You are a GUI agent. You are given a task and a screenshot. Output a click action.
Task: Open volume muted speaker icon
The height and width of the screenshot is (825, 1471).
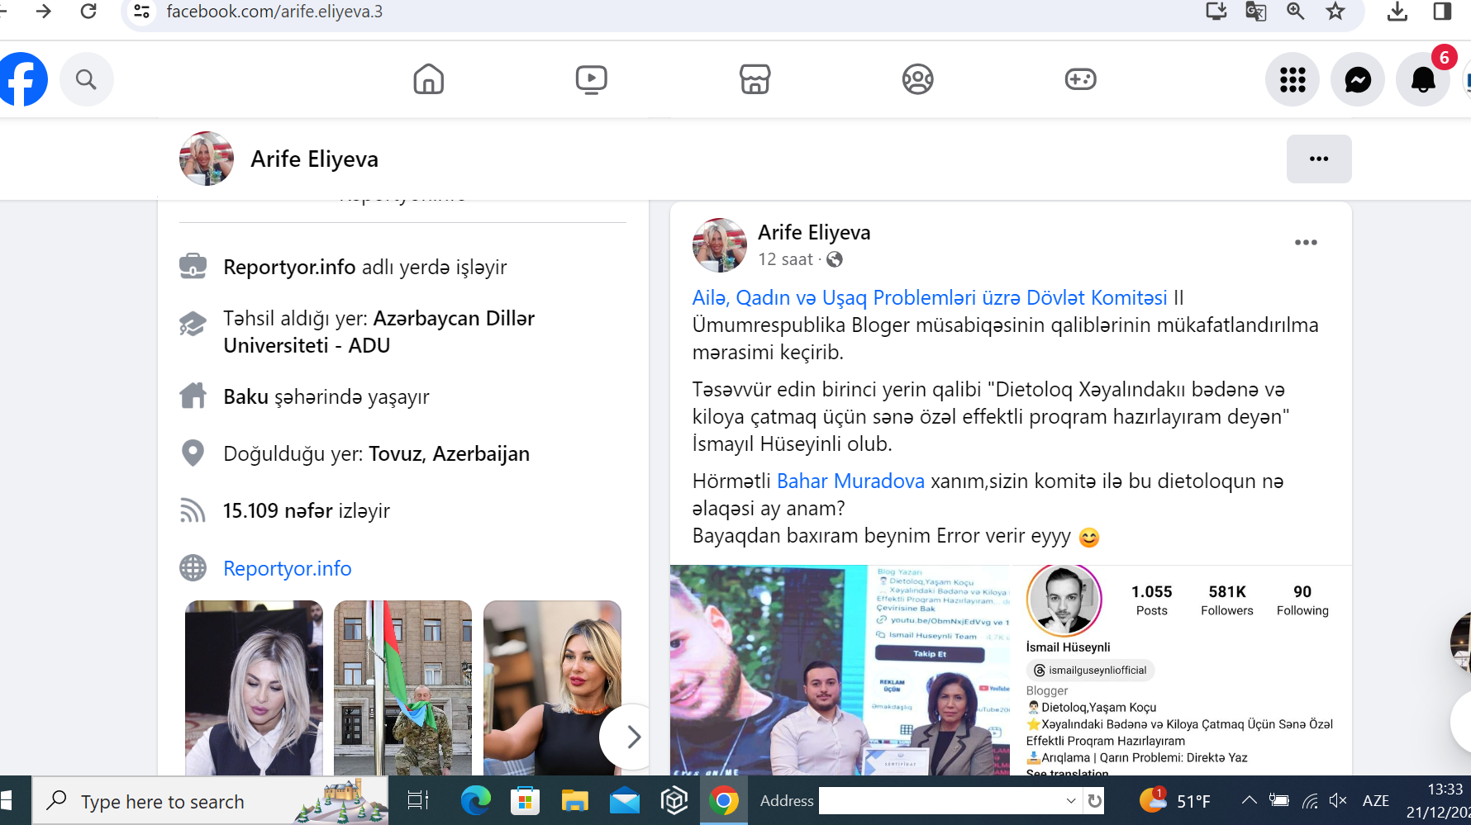(1338, 800)
